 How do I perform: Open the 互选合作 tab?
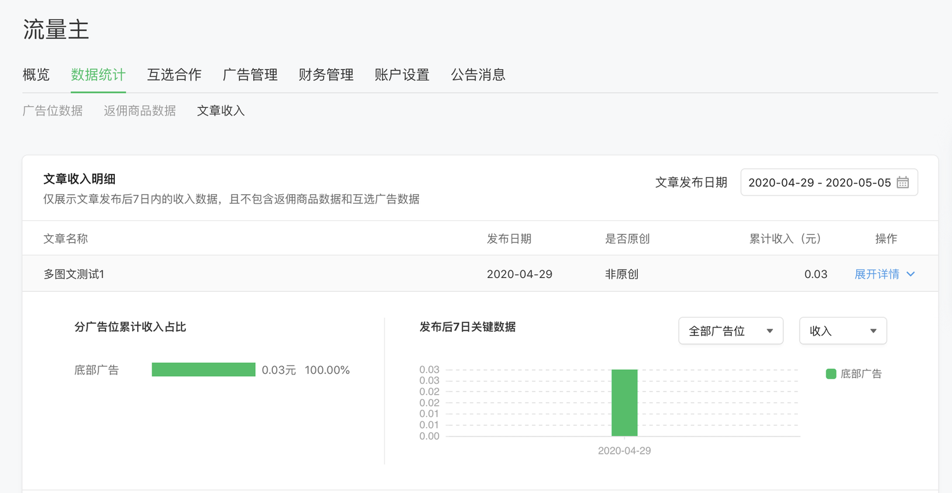(x=174, y=75)
